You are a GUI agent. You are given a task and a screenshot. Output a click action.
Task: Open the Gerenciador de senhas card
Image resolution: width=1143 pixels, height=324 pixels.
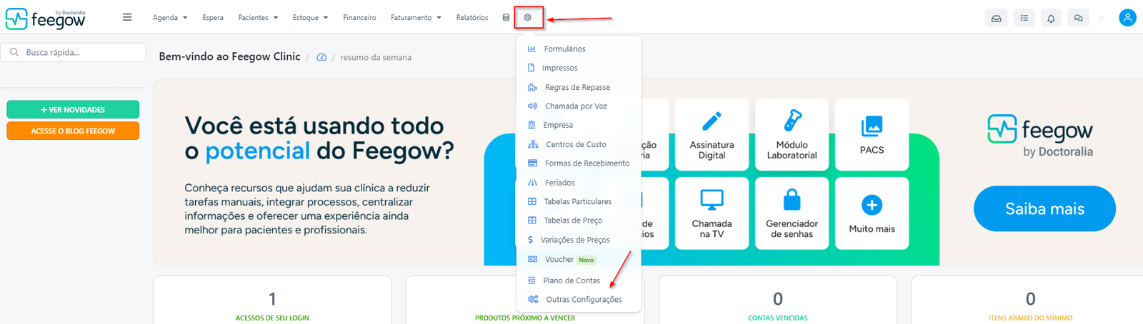(792, 213)
